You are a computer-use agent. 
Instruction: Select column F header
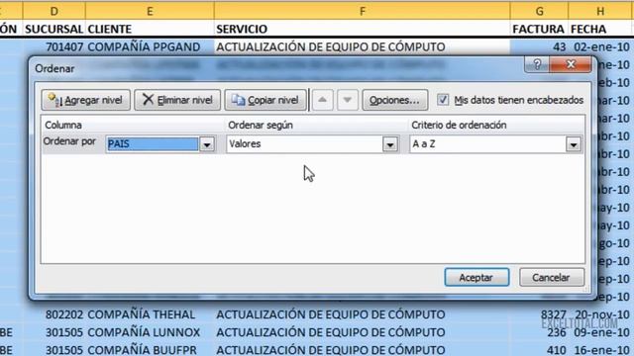tap(362, 11)
